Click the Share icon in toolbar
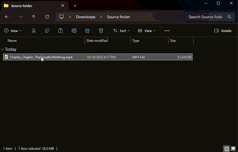This screenshot has height=152, width=238. [88, 31]
